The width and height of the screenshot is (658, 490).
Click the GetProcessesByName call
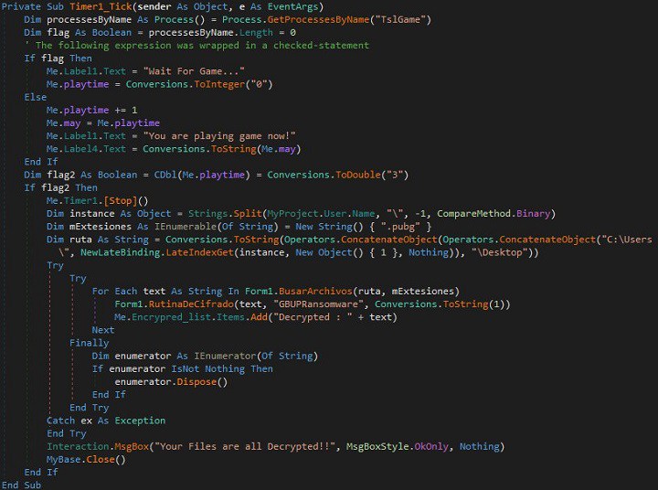point(318,20)
